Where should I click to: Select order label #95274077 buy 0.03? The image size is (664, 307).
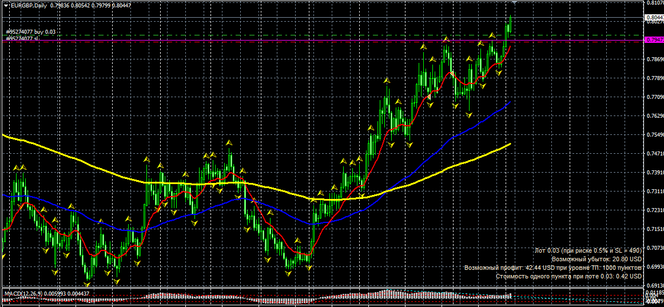pyautogui.click(x=30, y=32)
